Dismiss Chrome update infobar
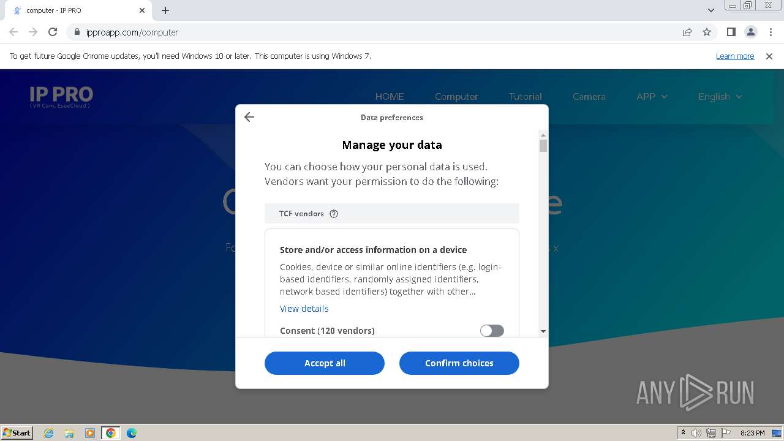784x441 pixels. tap(769, 56)
